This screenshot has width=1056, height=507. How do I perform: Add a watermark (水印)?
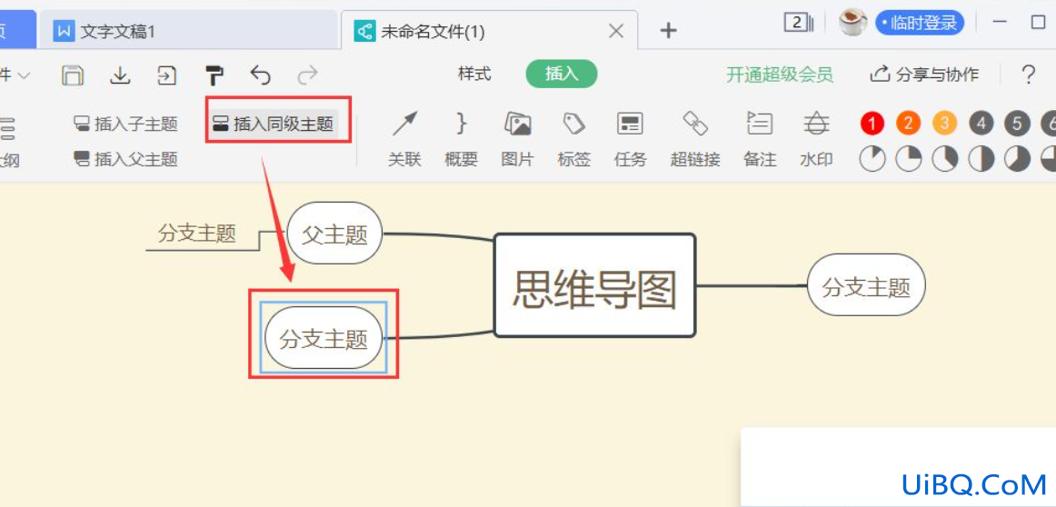click(816, 139)
